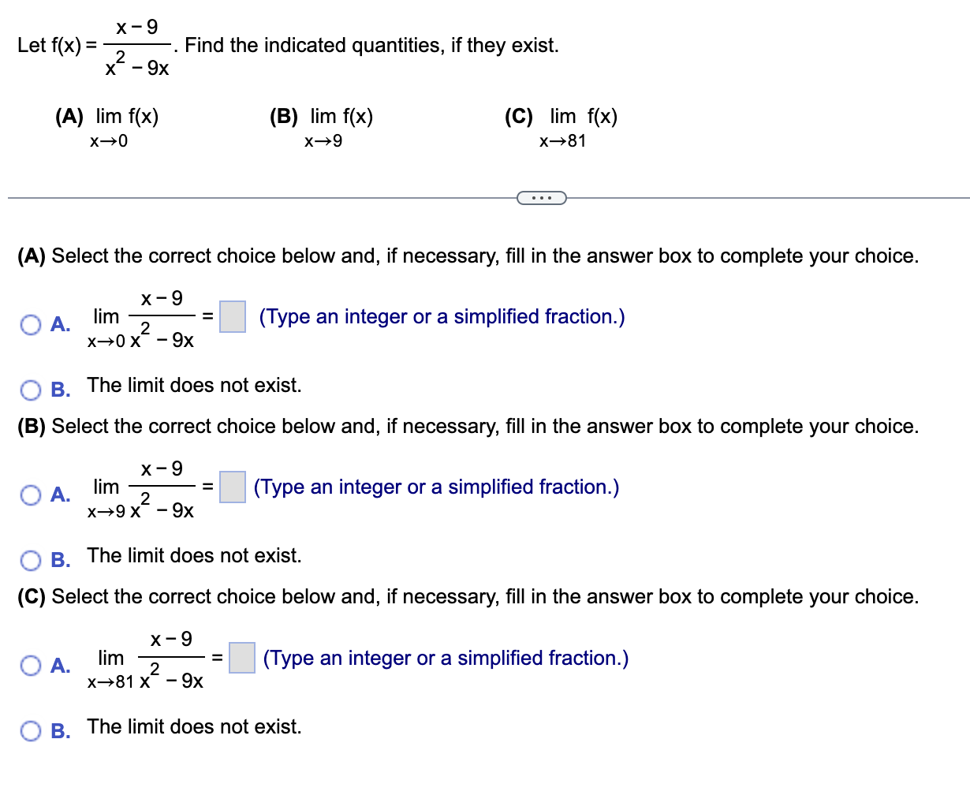Click the lim x→0 f(x) expression
970x795 pixels.
tap(125, 126)
